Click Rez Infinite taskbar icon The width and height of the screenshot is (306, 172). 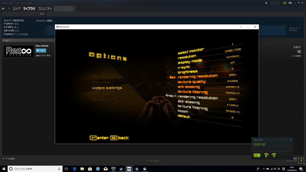(129, 169)
